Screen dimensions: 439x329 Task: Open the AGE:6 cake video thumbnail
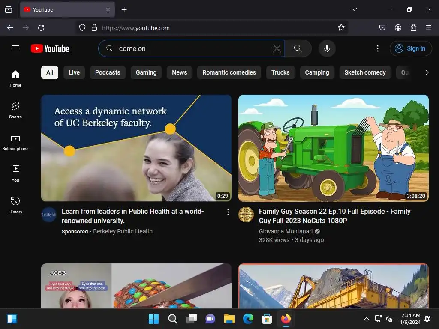(136, 286)
